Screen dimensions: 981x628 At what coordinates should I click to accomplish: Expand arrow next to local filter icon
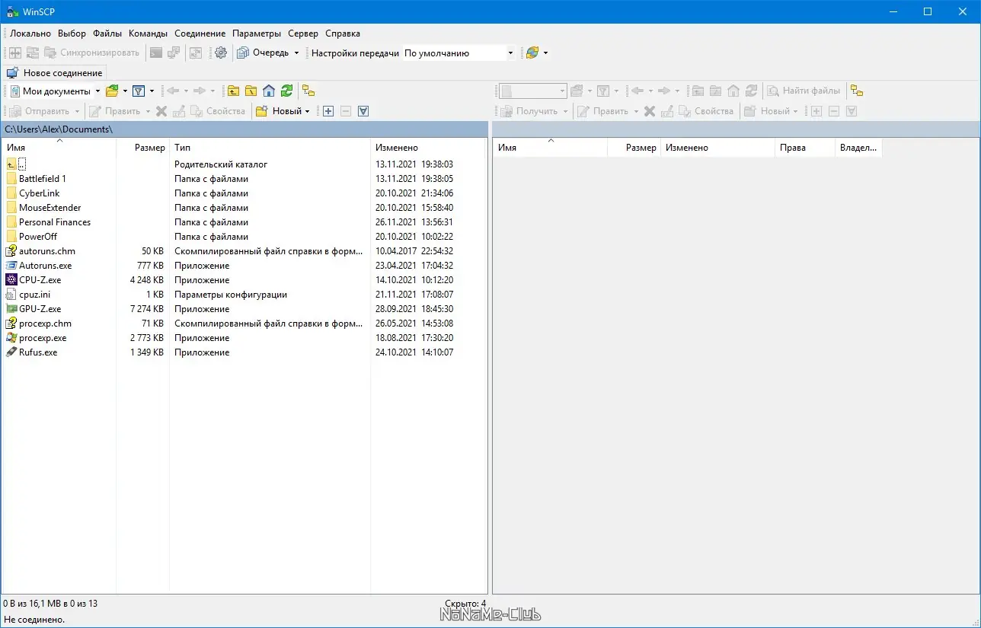coord(152,91)
